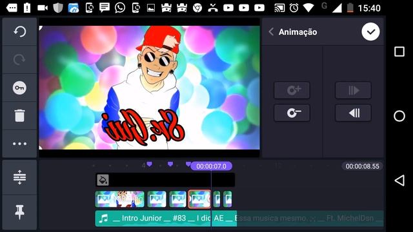Tap the Android back triangle button

399,180
